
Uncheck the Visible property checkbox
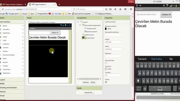tap(106, 82)
